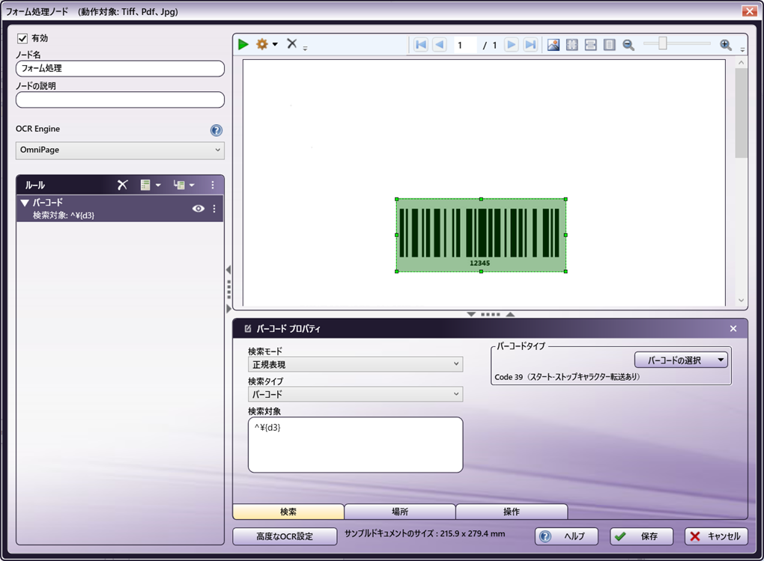Click the zoom slider handle

[x=662, y=44]
